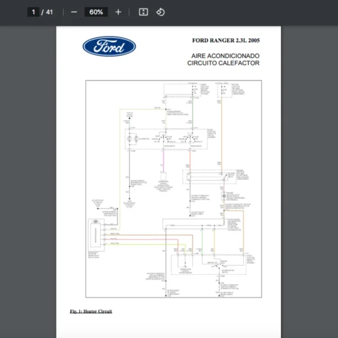Click the zoom out minus button

[x=74, y=12]
